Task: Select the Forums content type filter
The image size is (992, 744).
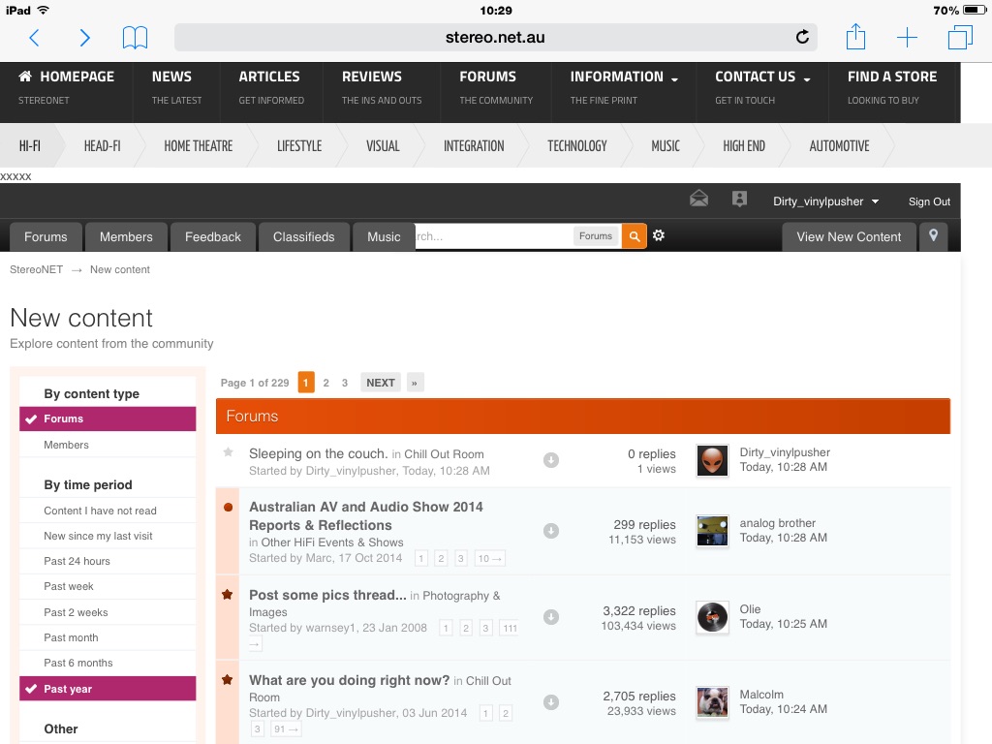Action: pos(108,418)
